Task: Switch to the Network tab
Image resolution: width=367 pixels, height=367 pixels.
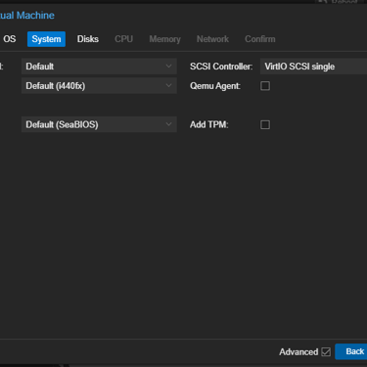Action: point(212,39)
